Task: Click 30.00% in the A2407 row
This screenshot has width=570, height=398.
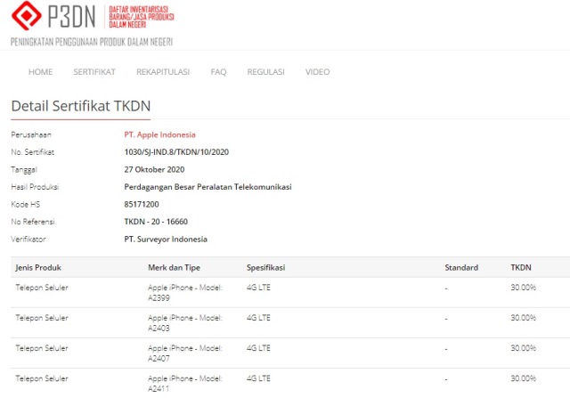Action: click(523, 348)
